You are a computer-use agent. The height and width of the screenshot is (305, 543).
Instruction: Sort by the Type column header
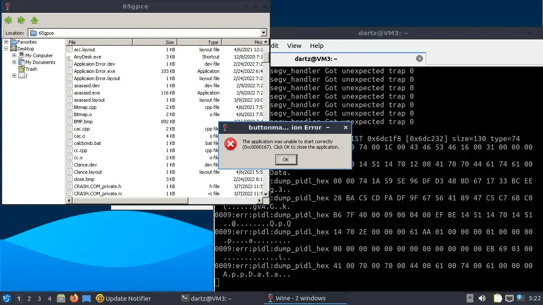click(x=199, y=42)
